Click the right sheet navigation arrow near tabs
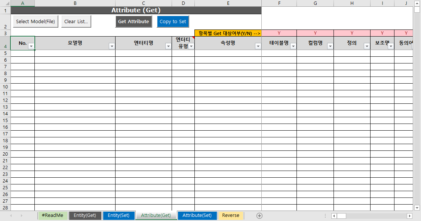Viewport: 421px width, 221px height. pyautogui.click(x=22, y=215)
